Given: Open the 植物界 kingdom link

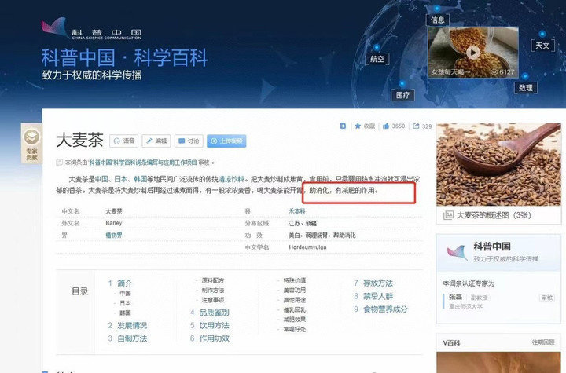Looking at the screenshot, I should (x=114, y=236).
